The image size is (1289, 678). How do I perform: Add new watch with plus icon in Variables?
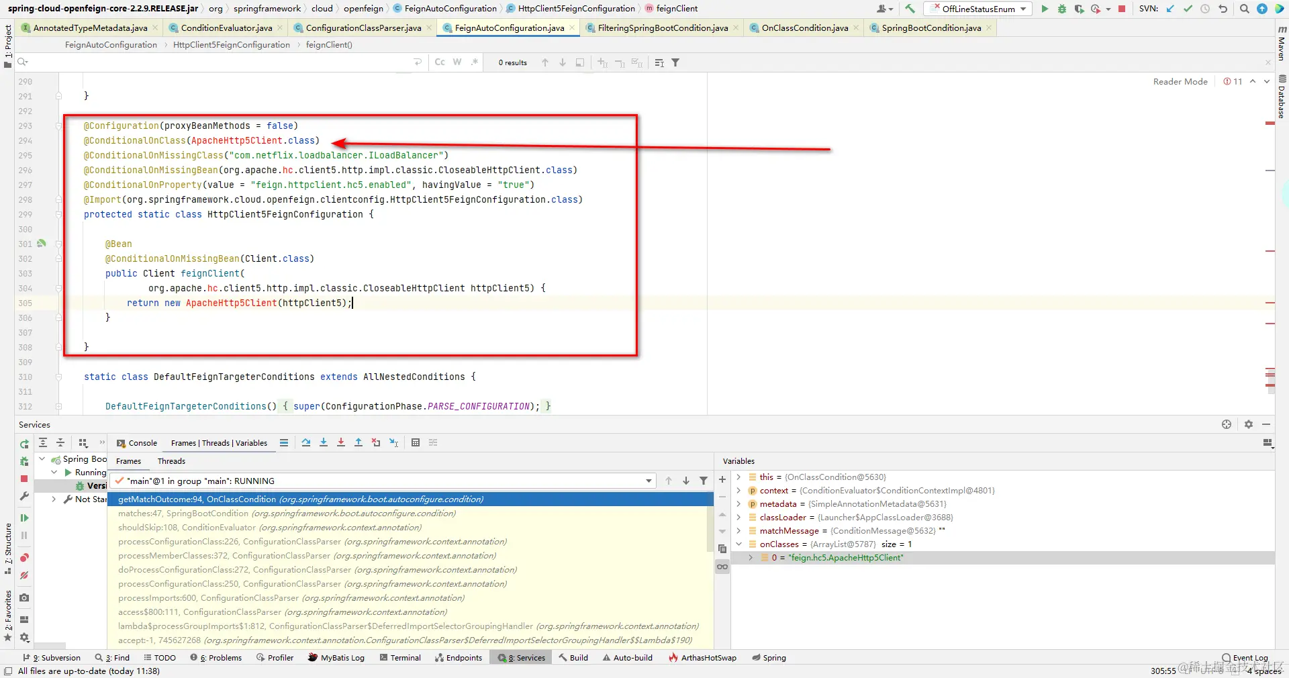click(x=722, y=479)
